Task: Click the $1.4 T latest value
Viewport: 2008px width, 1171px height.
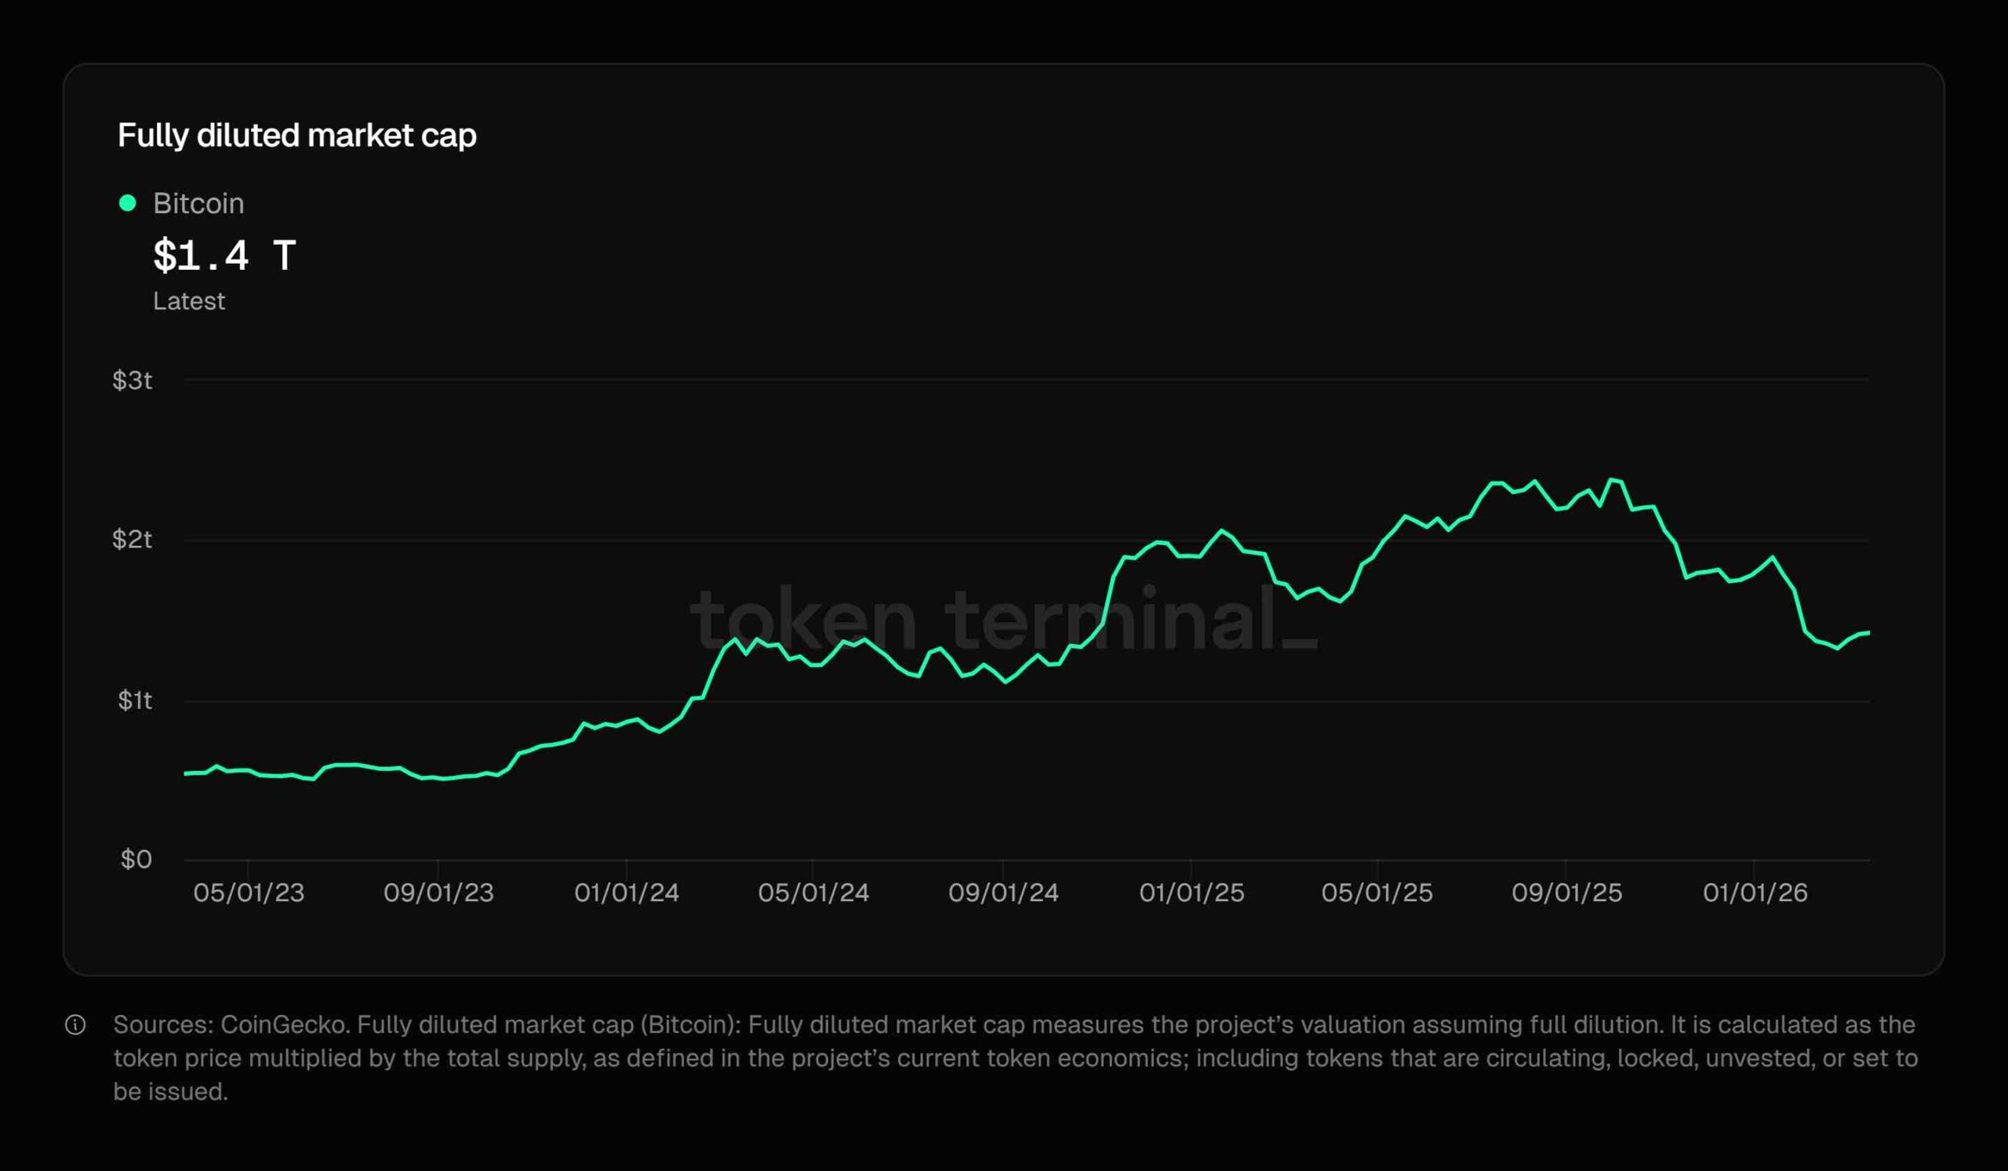Action: pos(224,256)
